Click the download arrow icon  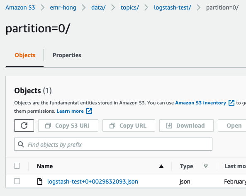(169, 126)
